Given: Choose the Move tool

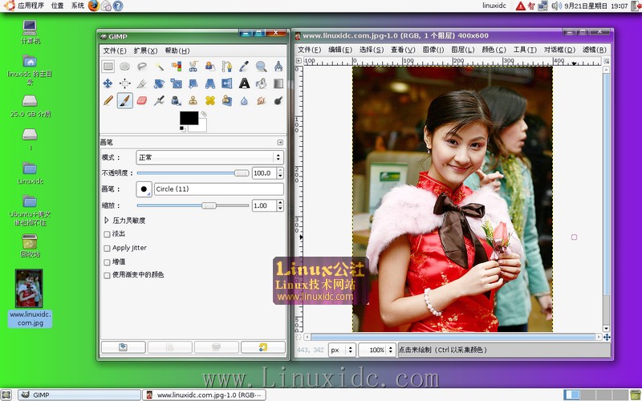Looking at the screenshot, I should click(108, 83).
